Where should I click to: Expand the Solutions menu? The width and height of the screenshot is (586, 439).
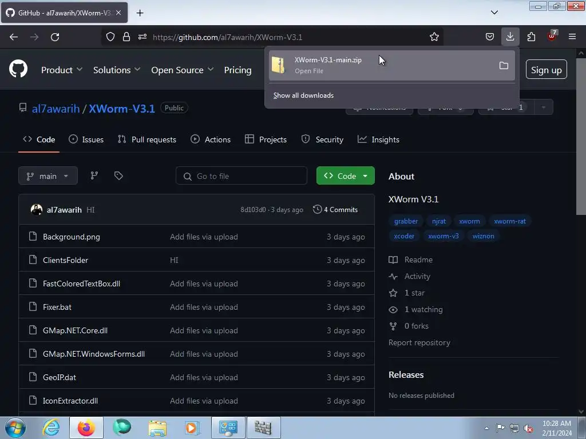[x=117, y=70]
